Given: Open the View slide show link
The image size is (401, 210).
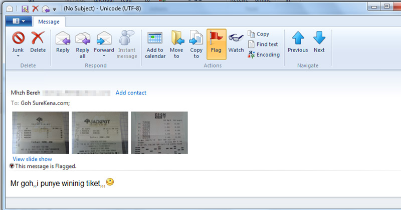Looking at the screenshot, I should pos(32,159).
